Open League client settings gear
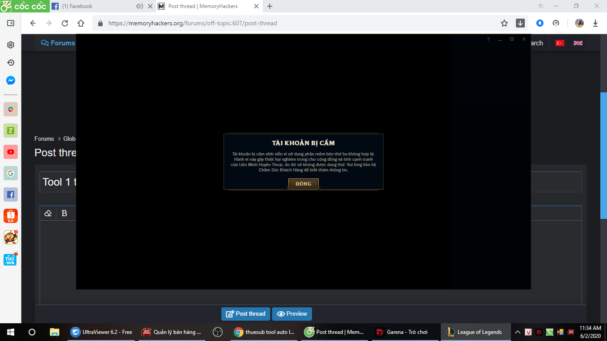Viewport: 607px width, 341px height. 512,39
